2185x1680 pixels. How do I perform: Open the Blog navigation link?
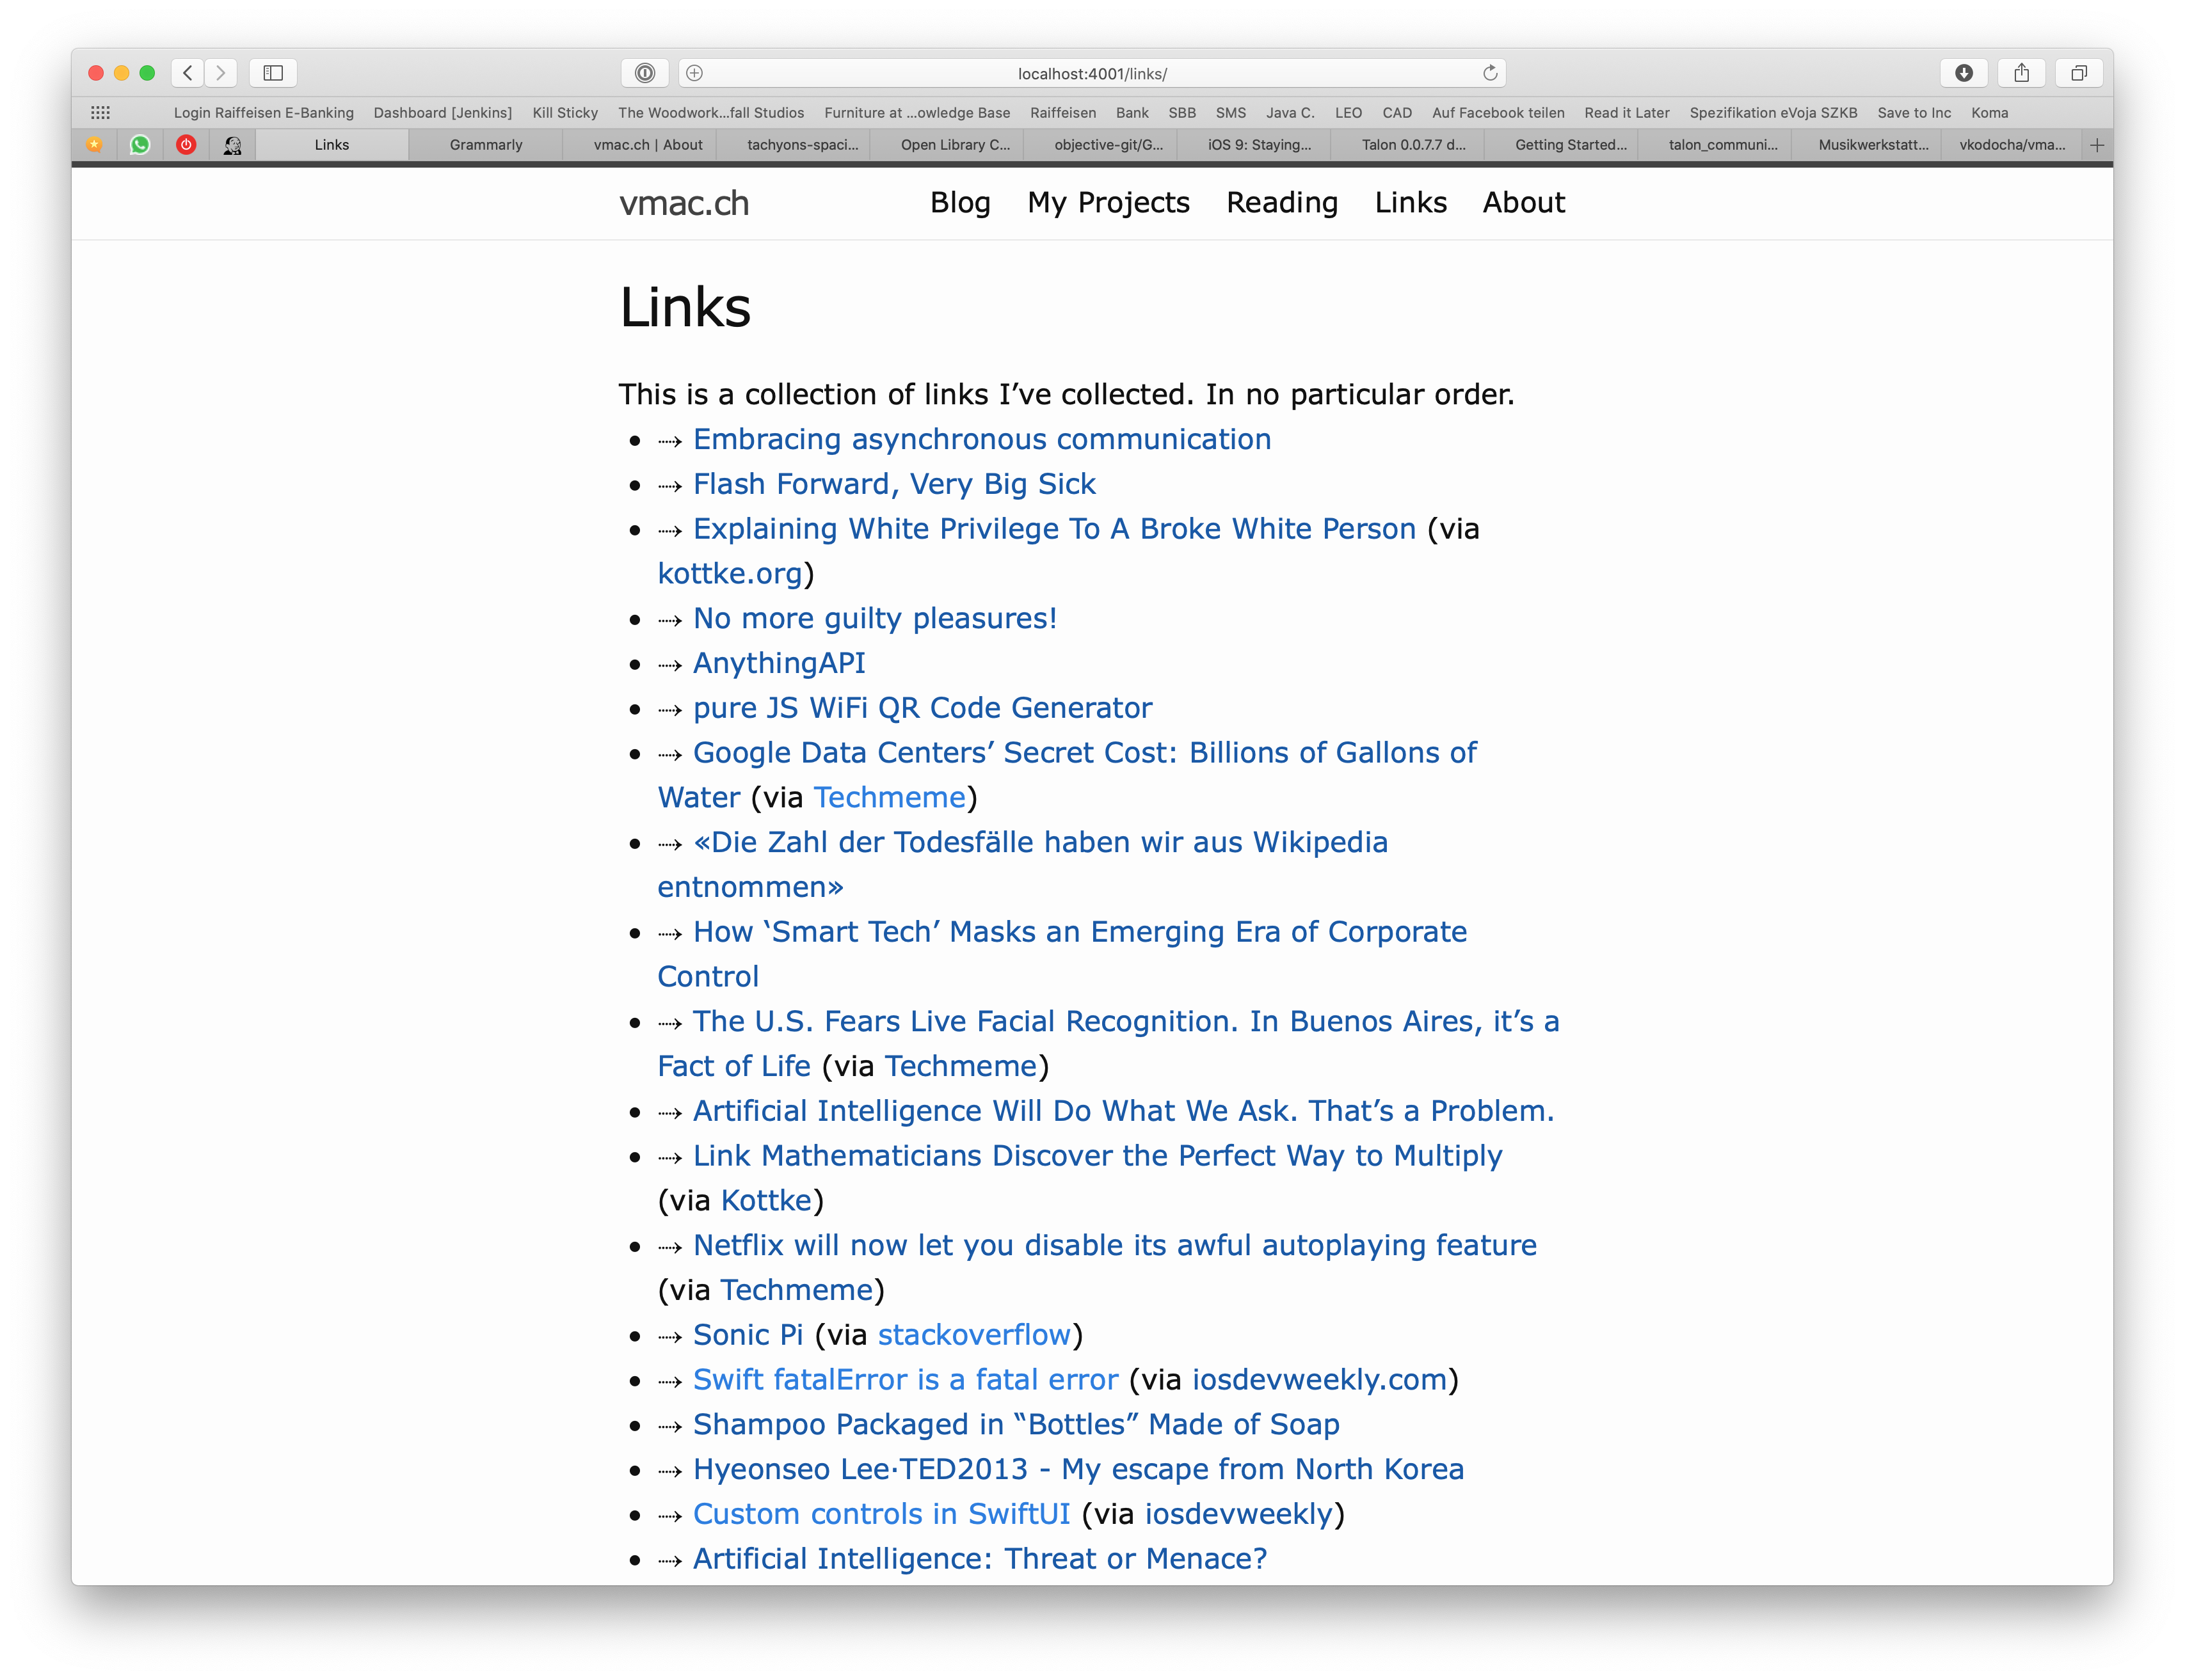click(959, 203)
